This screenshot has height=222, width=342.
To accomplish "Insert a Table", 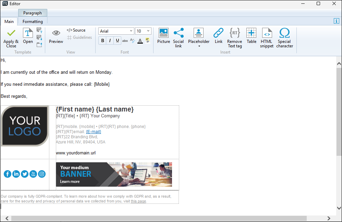I will click(x=252, y=36).
